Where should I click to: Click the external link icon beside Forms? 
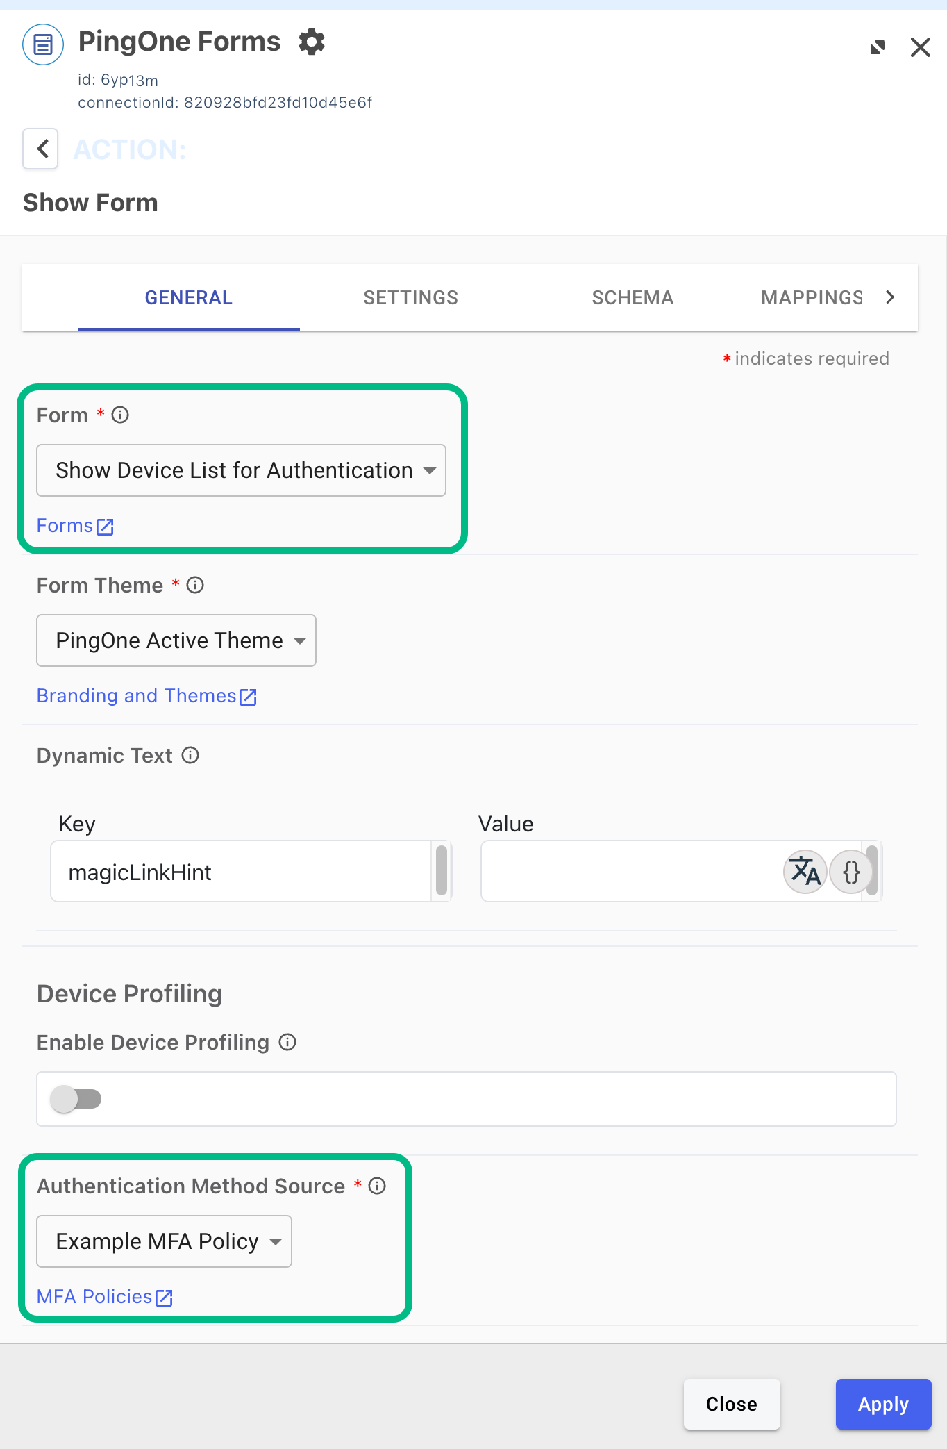[106, 527]
